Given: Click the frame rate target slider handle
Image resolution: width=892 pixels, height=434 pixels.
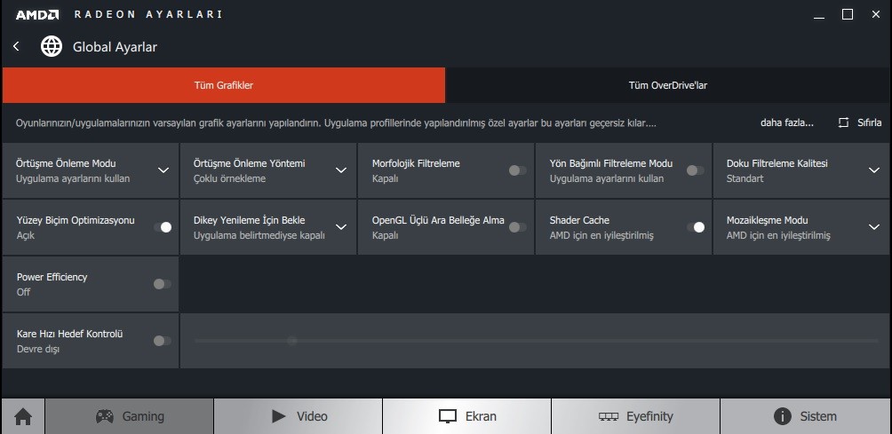Looking at the screenshot, I should (291, 341).
